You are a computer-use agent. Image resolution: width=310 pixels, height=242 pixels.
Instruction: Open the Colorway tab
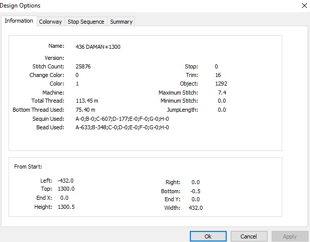coord(50,22)
